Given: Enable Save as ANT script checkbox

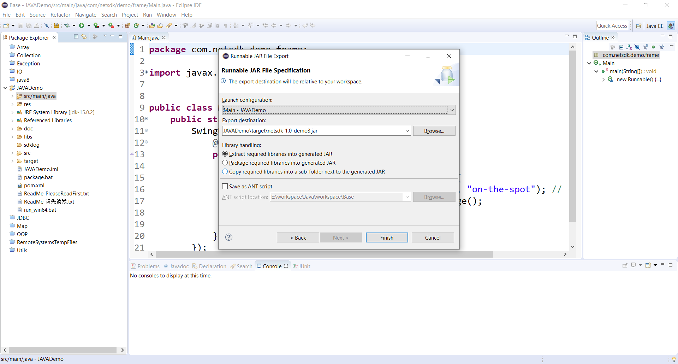Looking at the screenshot, I should point(225,186).
